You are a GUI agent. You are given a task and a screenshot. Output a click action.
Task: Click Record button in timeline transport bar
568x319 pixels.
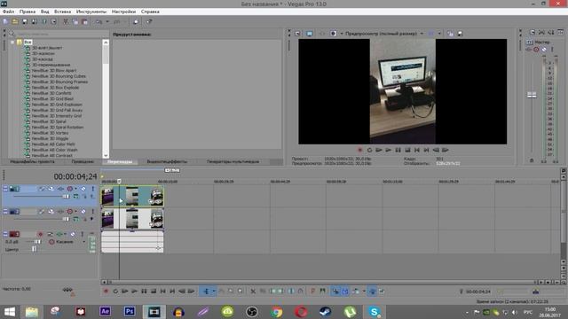pyautogui.click(x=106, y=292)
